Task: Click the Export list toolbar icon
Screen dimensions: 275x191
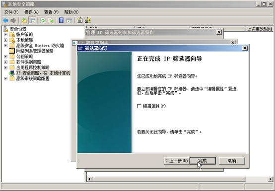Action: coord(51,20)
